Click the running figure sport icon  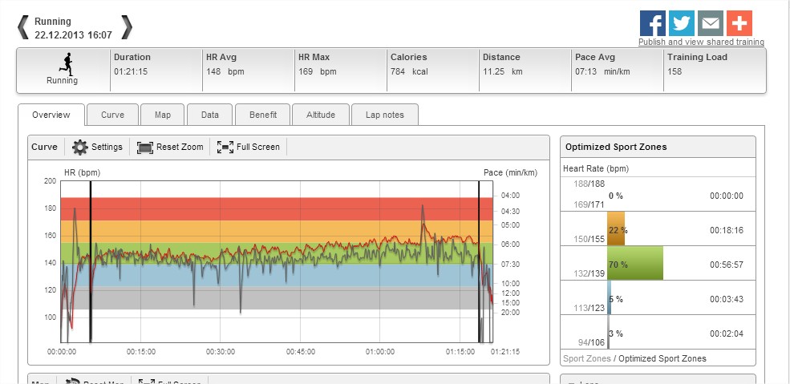point(66,63)
